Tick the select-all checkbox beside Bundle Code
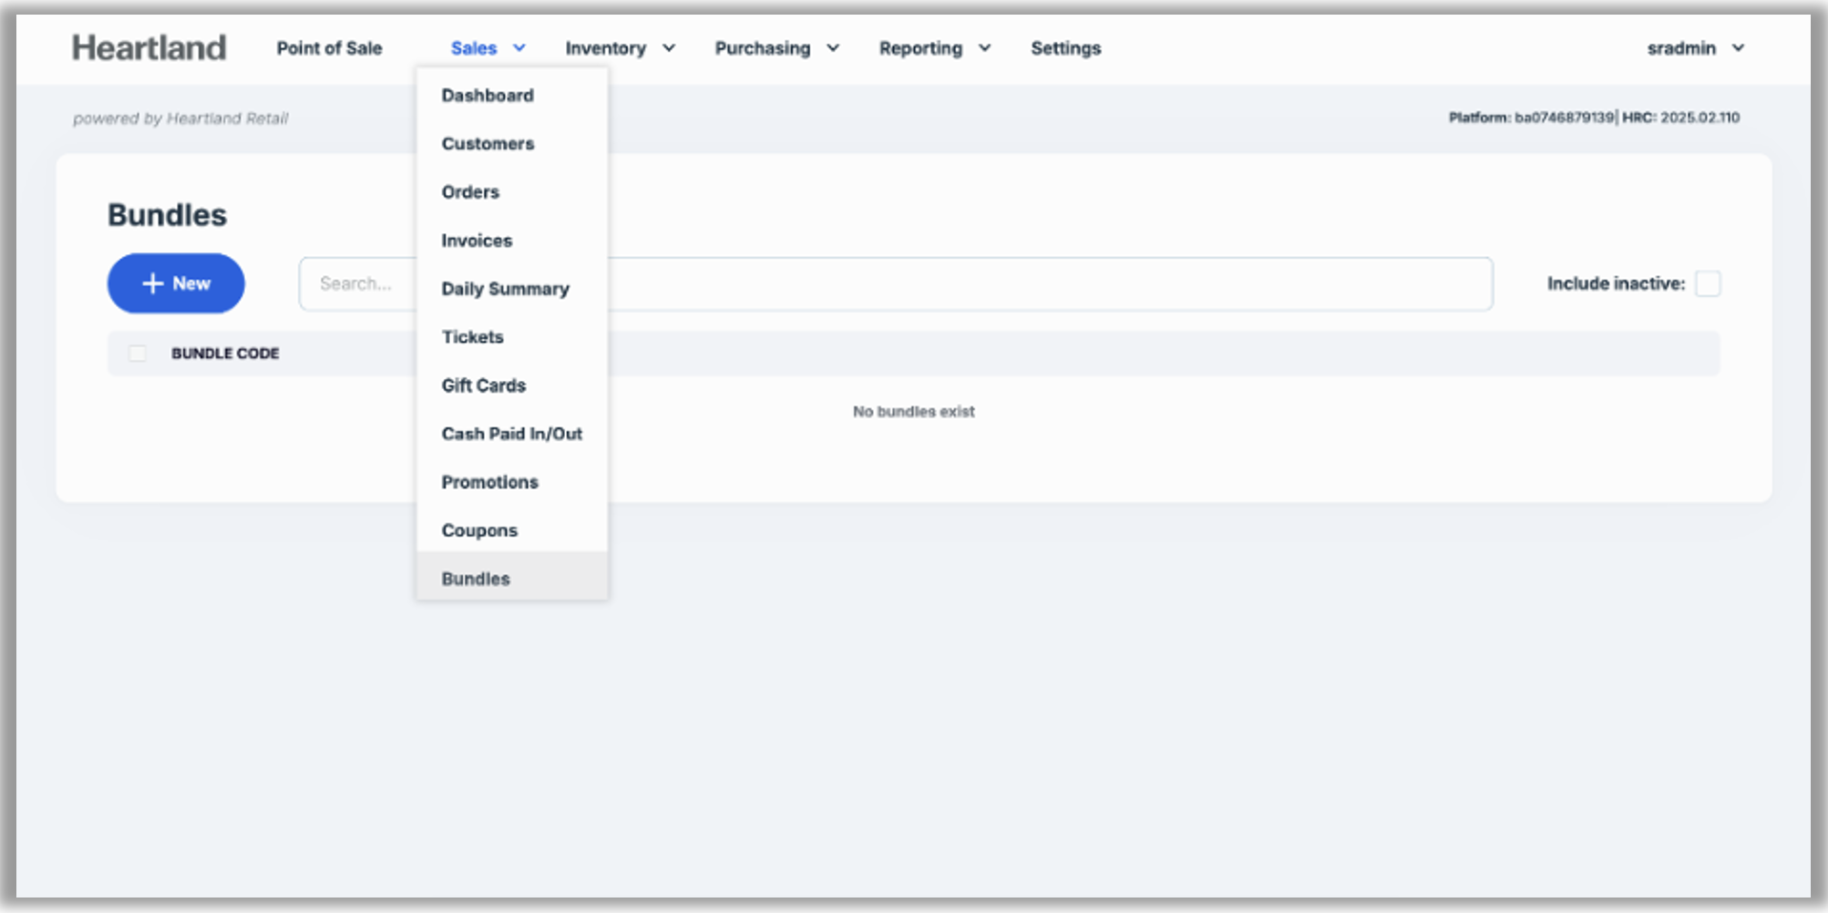Image resolution: width=1828 pixels, height=913 pixels. (138, 354)
